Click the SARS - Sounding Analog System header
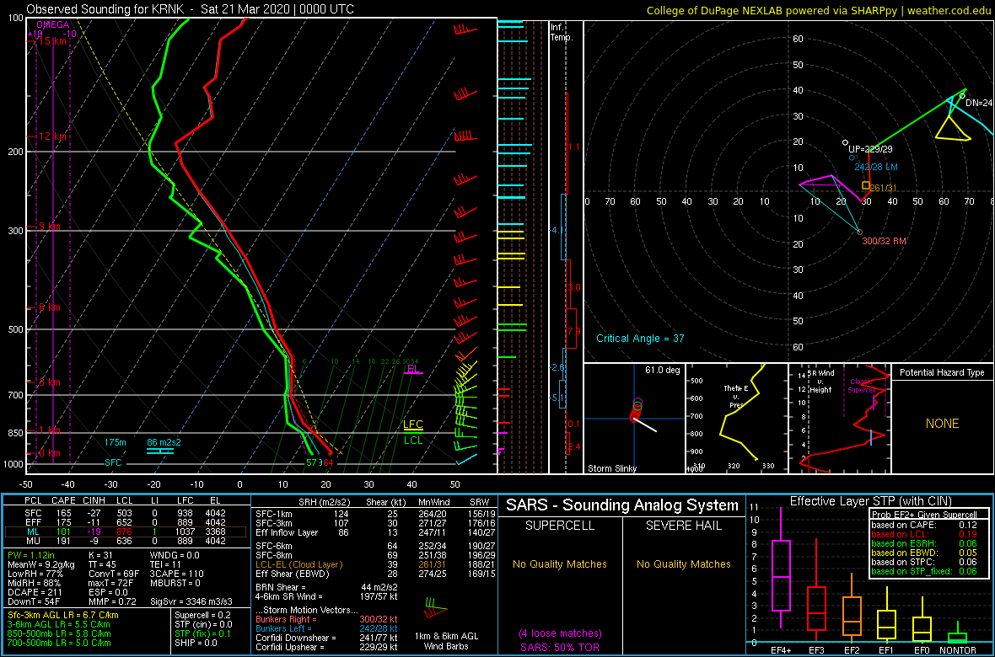This screenshot has height=657, width=995. click(x=622, y=505)
